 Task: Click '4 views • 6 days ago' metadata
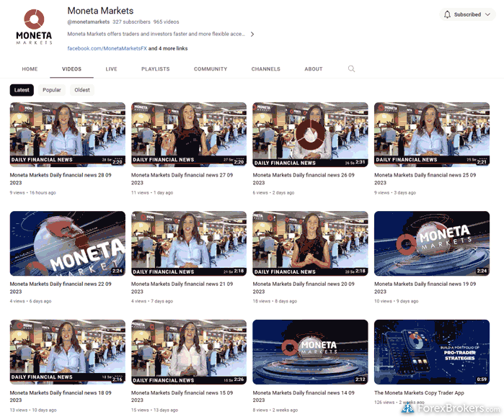pyautogui.click(x=30, y=301)
